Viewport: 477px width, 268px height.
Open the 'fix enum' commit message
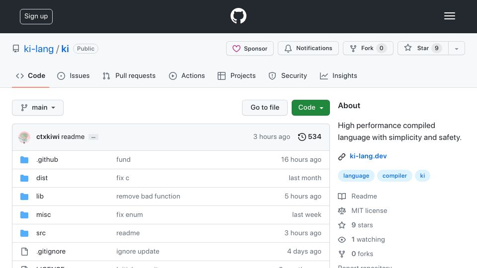tap(129, 214)
